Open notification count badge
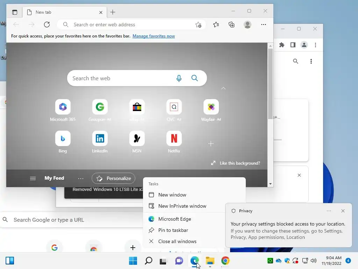Viewport: 358px width, 269px height. tap(348, 261)
